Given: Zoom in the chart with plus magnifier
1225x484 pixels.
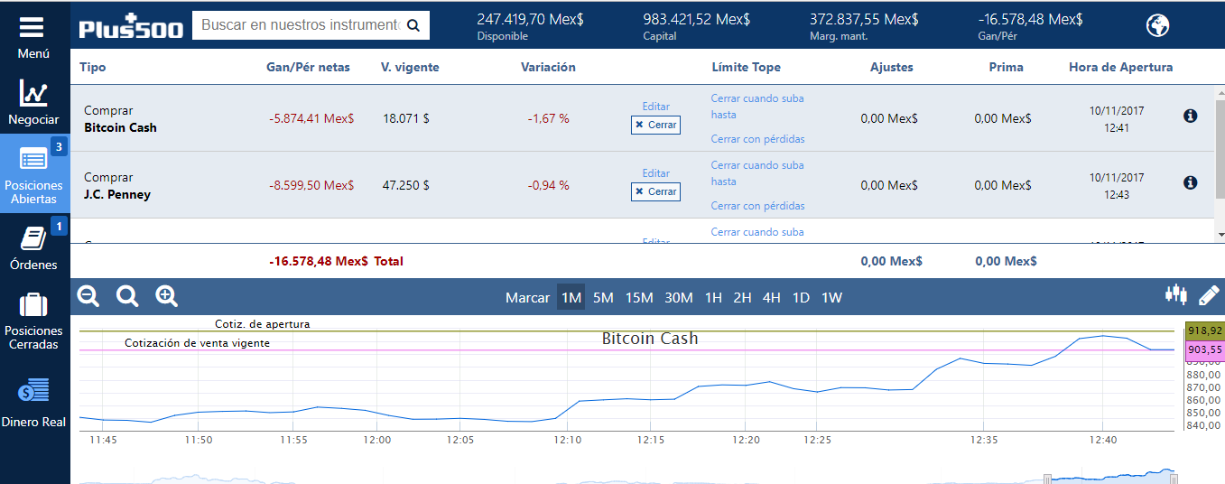Looking at the screenshot, I should (x=167, y=296).
